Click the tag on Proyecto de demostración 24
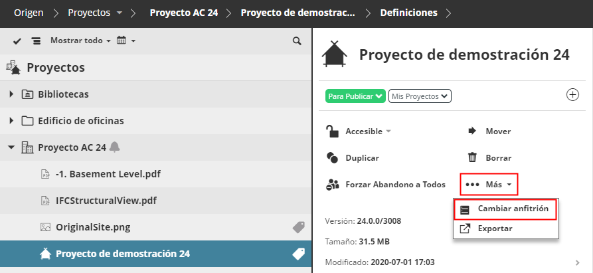 point(298,253)
